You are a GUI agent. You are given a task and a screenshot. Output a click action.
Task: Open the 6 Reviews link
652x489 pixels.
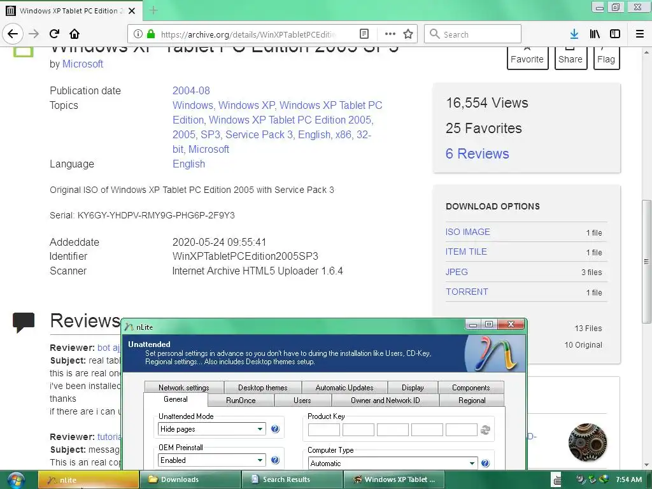[478, 154]
